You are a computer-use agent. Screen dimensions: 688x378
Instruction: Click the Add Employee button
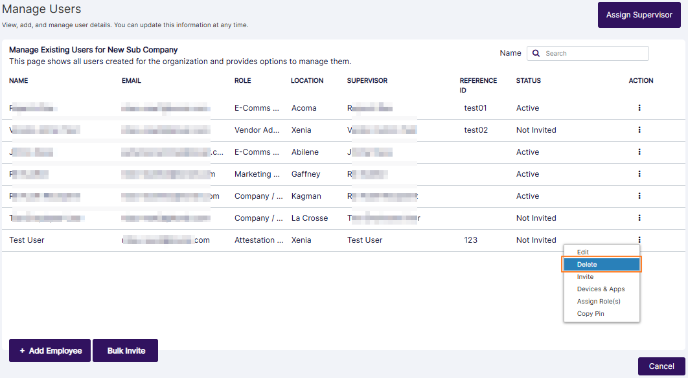[50, 351]
